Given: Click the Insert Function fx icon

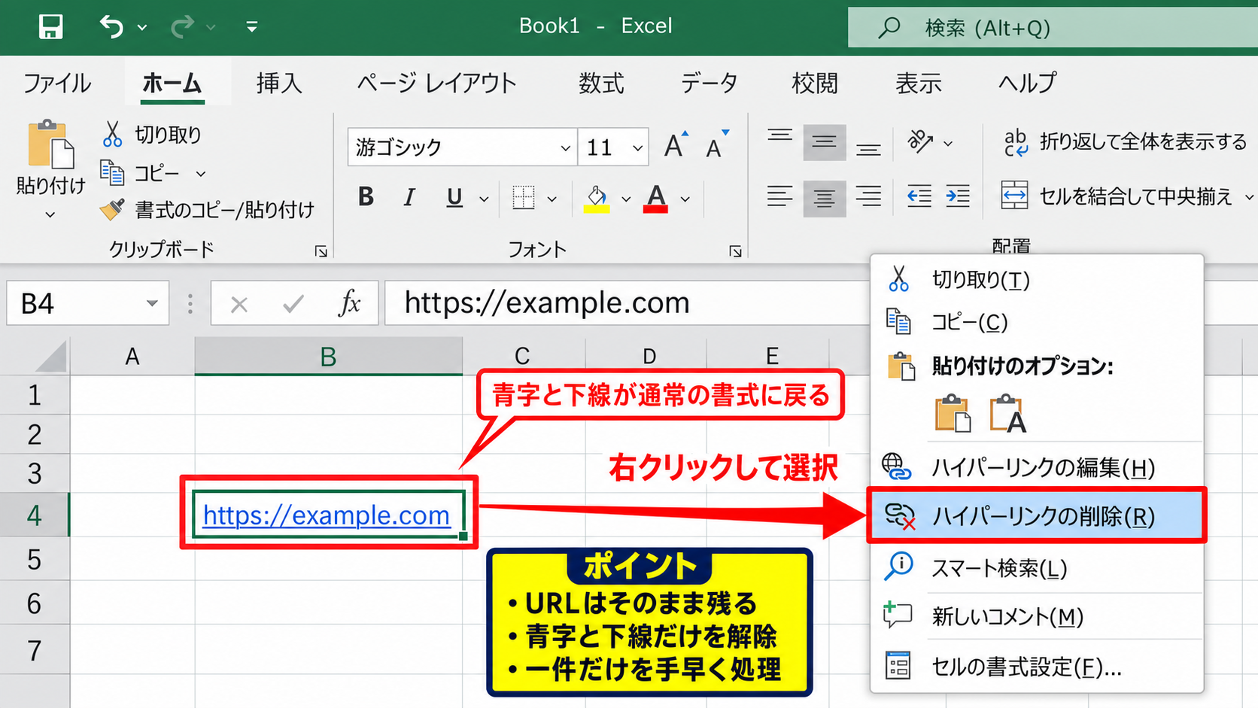Looking at the screenshot, I should [x=349, y=303].
